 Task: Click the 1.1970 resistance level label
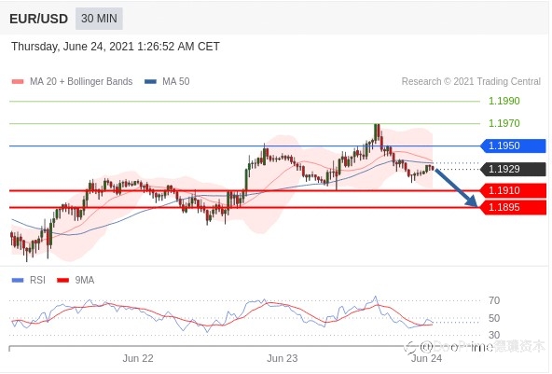pos(504,123)
